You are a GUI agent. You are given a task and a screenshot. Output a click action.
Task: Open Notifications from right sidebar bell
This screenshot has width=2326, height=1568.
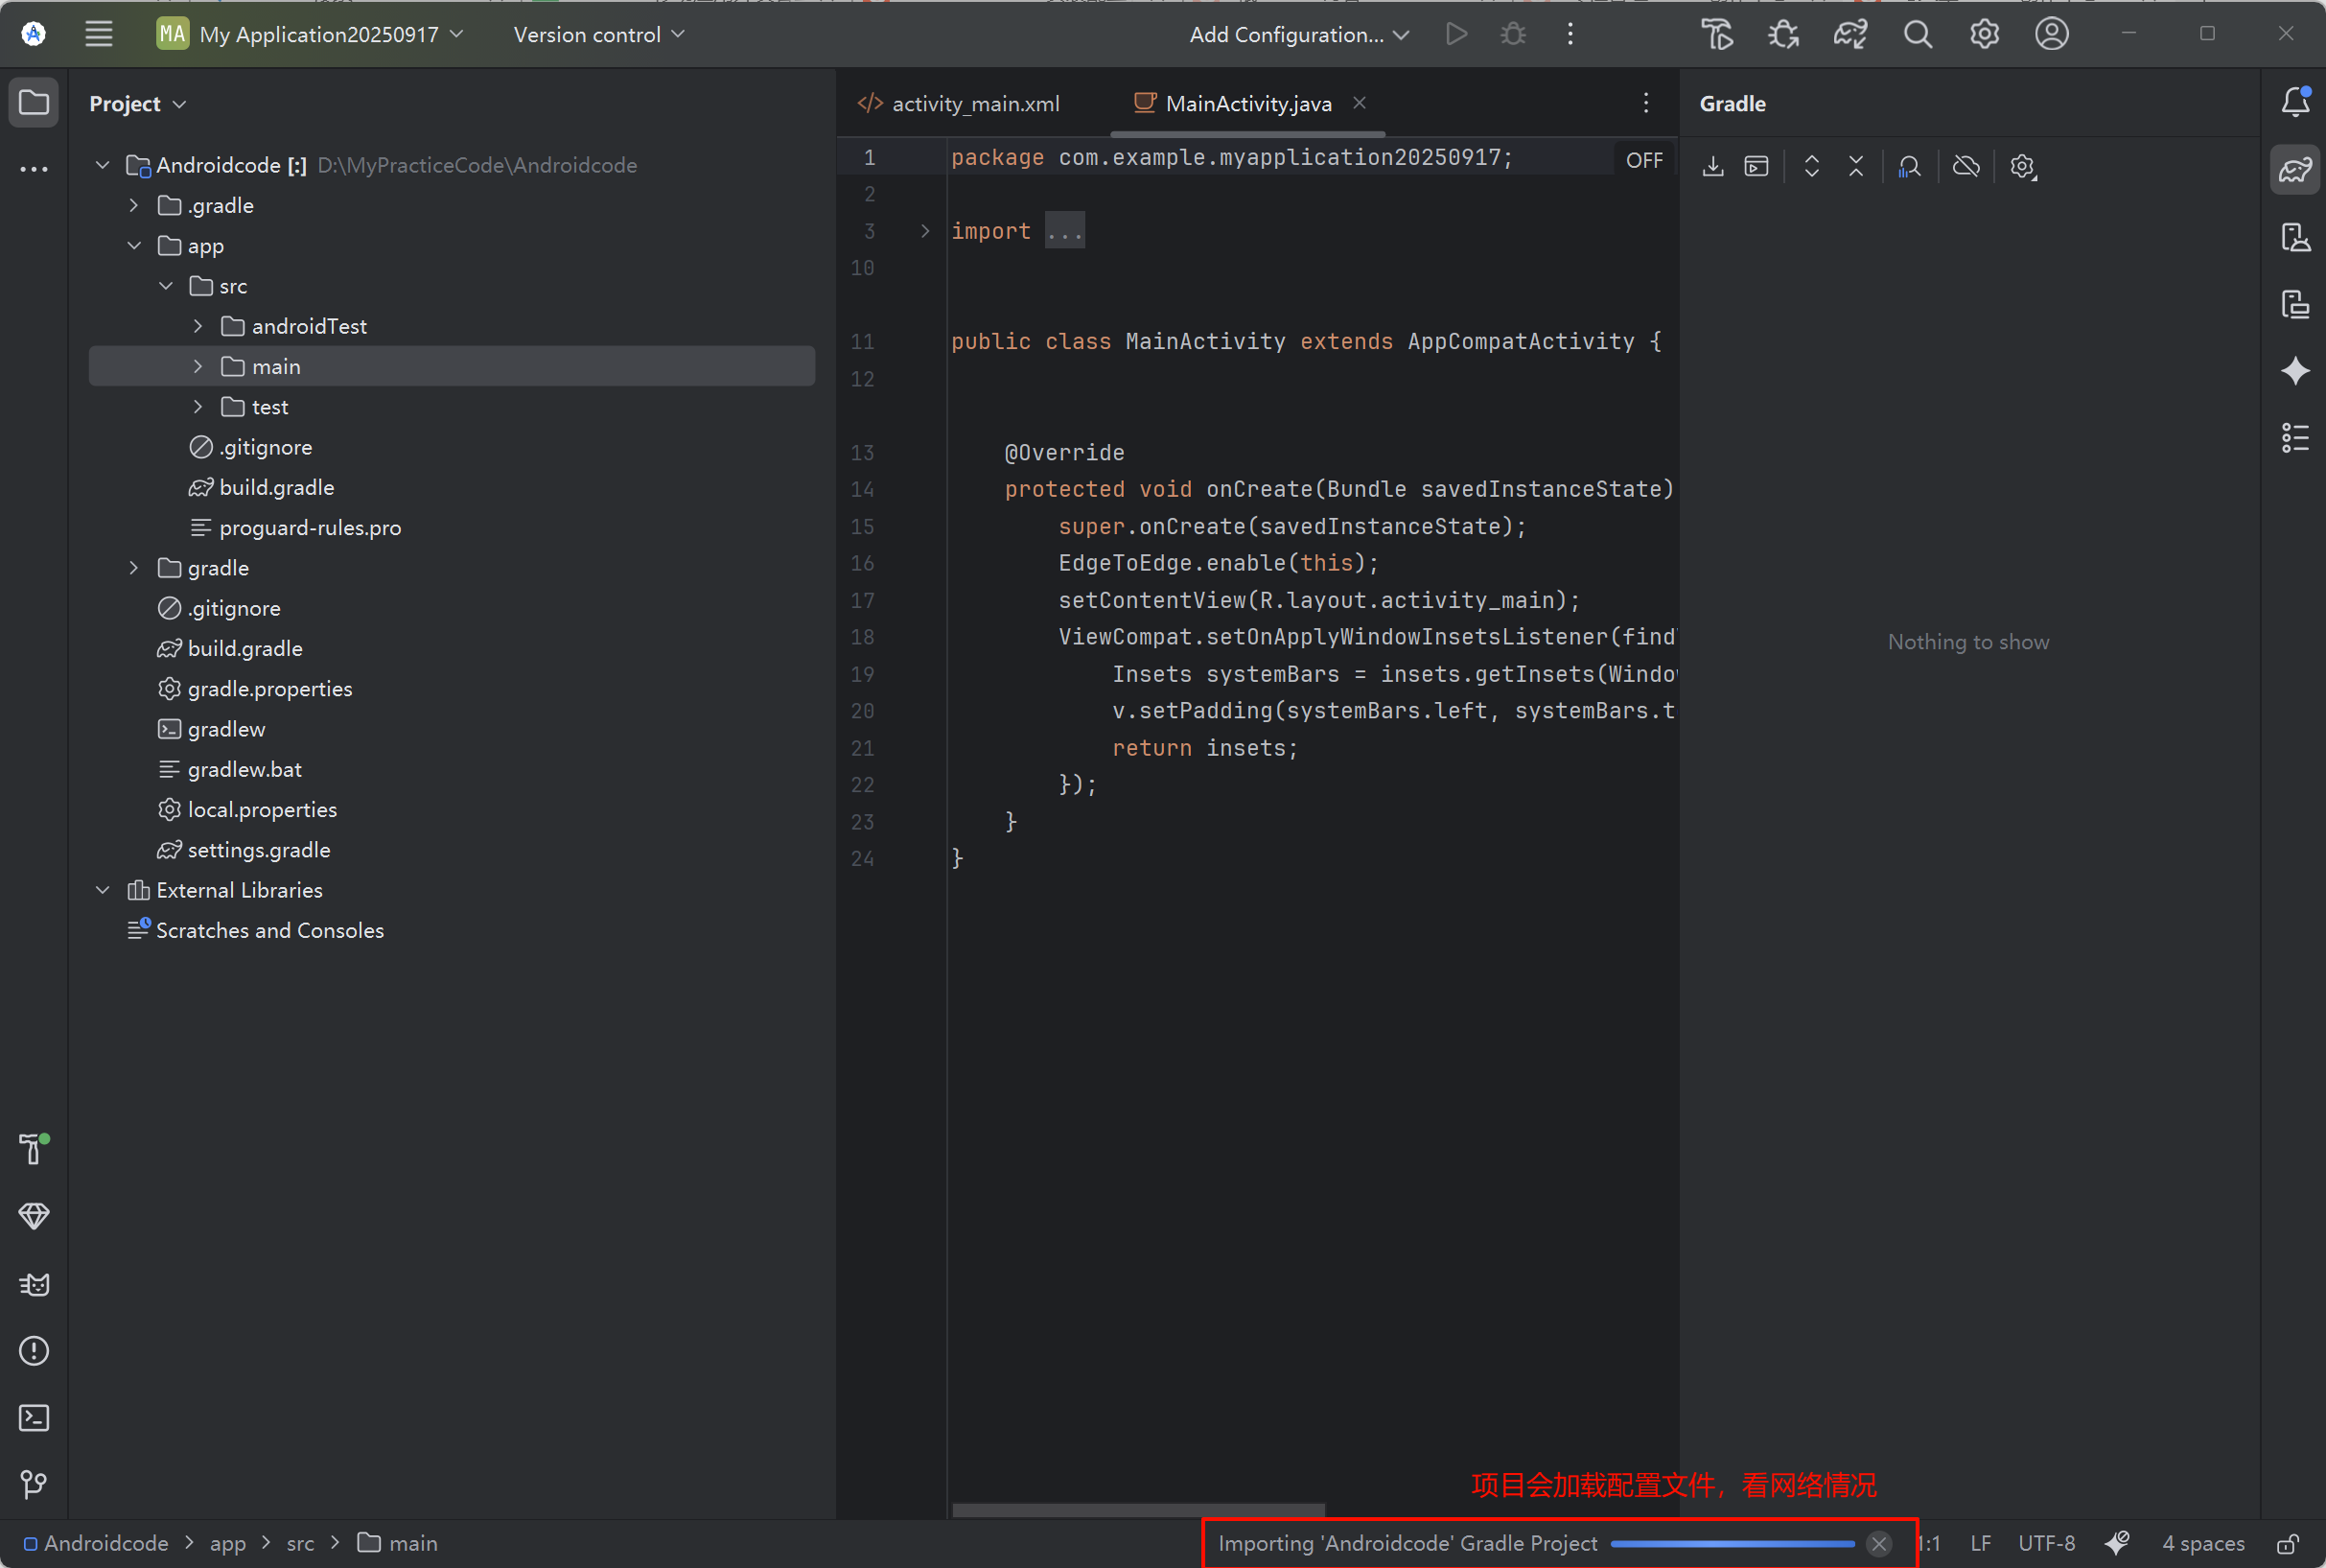[2294, 101]
